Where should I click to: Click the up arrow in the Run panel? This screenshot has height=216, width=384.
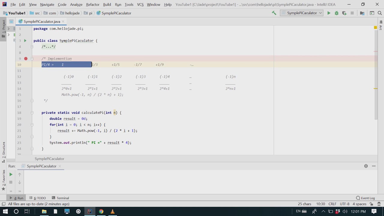19,174
